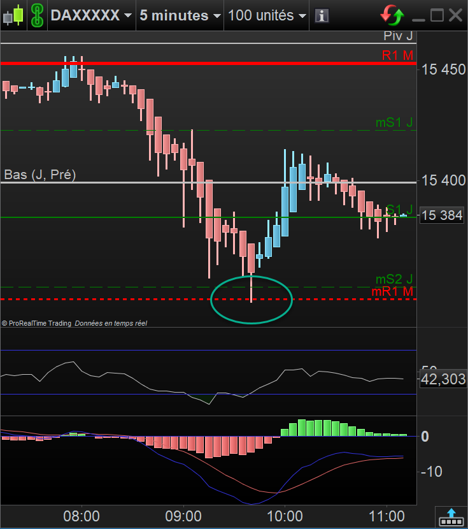Click the tallest green MACD histogram bar
Image resolution: width=468 pixels, height=529 pixels.
coord(302,428)
